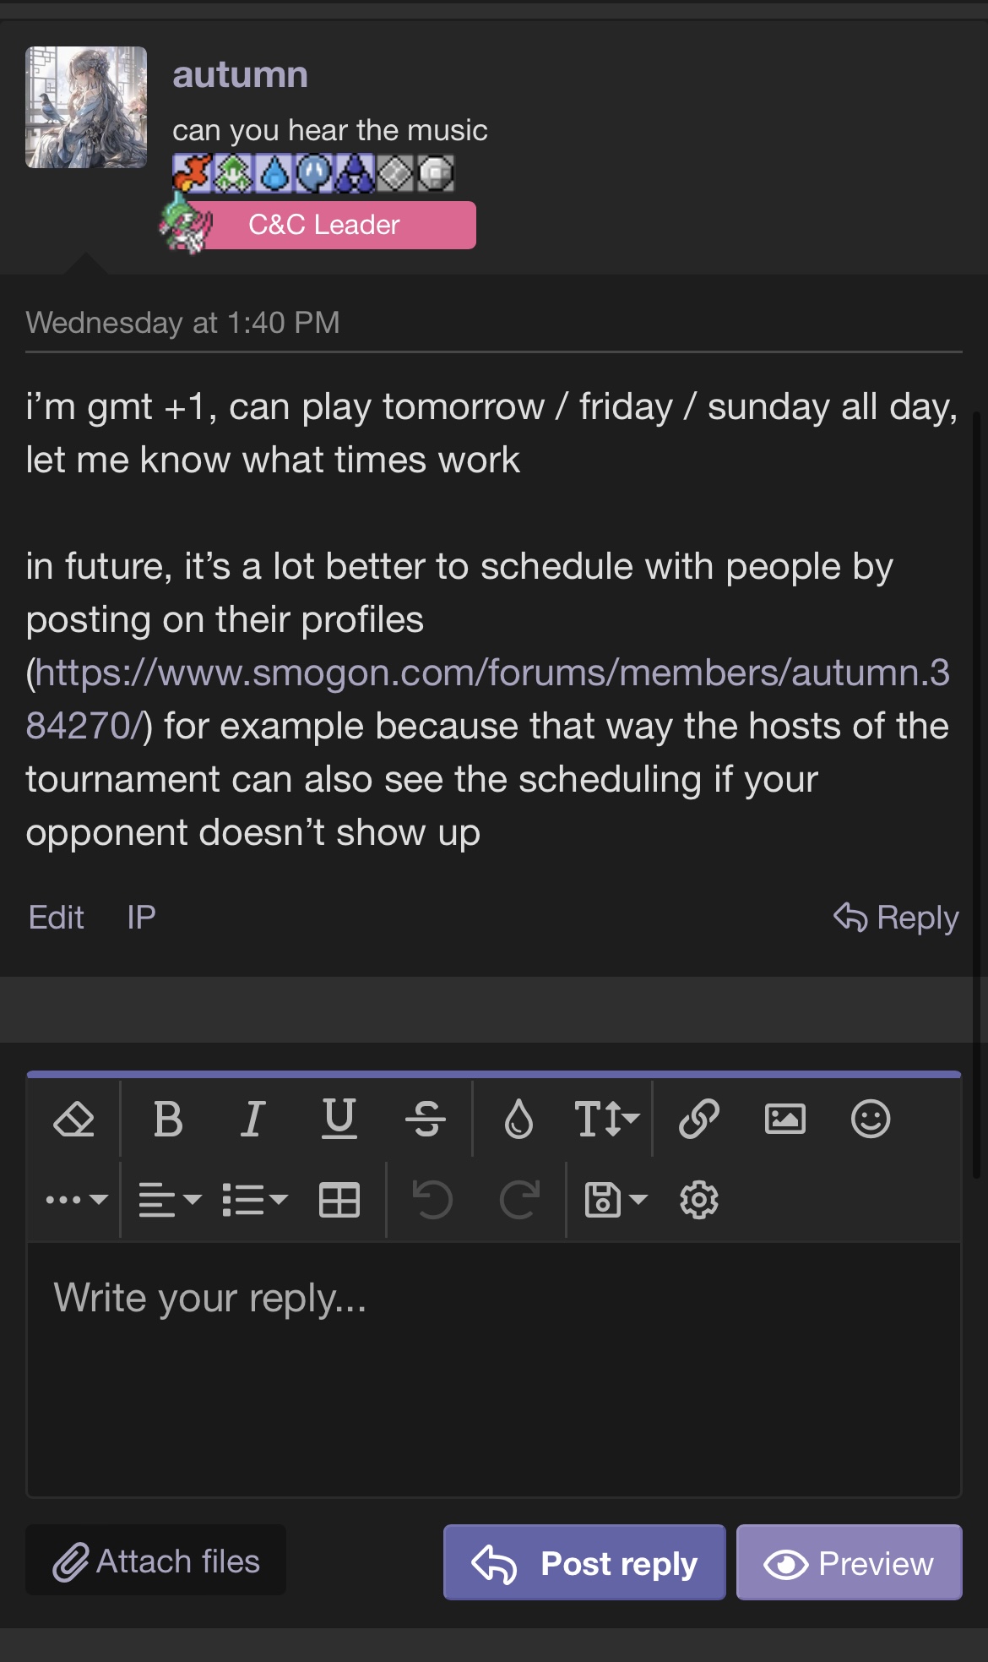Open the list type dropdown
988x1662 pixels.
pyautogui.click(x=254, y=1199)
